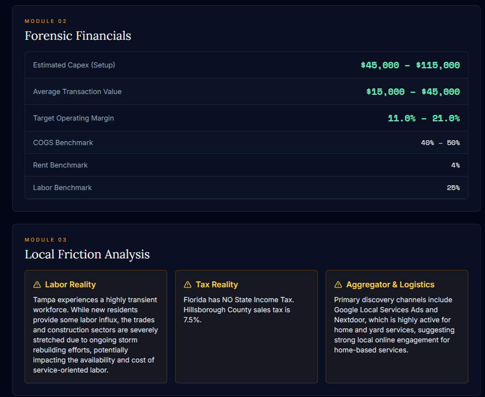Image resolution: width=485 pixels, height=397 pixels.
Task: Click the Local Friction Analysis heading
Action: (87, 254)
